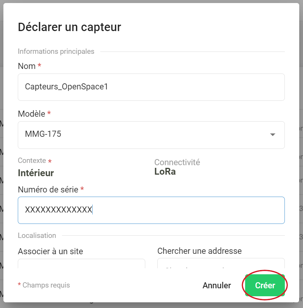Click the Associer à un site label

coord(50,251)
